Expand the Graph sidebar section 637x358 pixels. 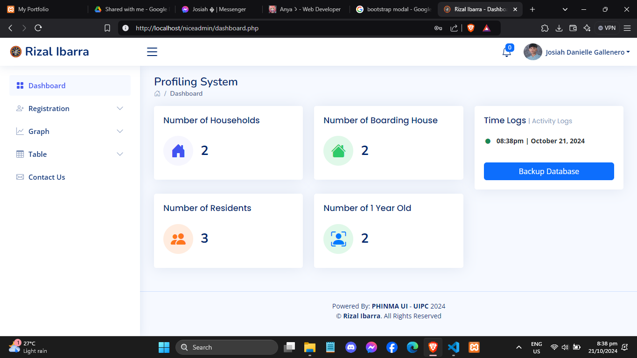pos(70,132)
